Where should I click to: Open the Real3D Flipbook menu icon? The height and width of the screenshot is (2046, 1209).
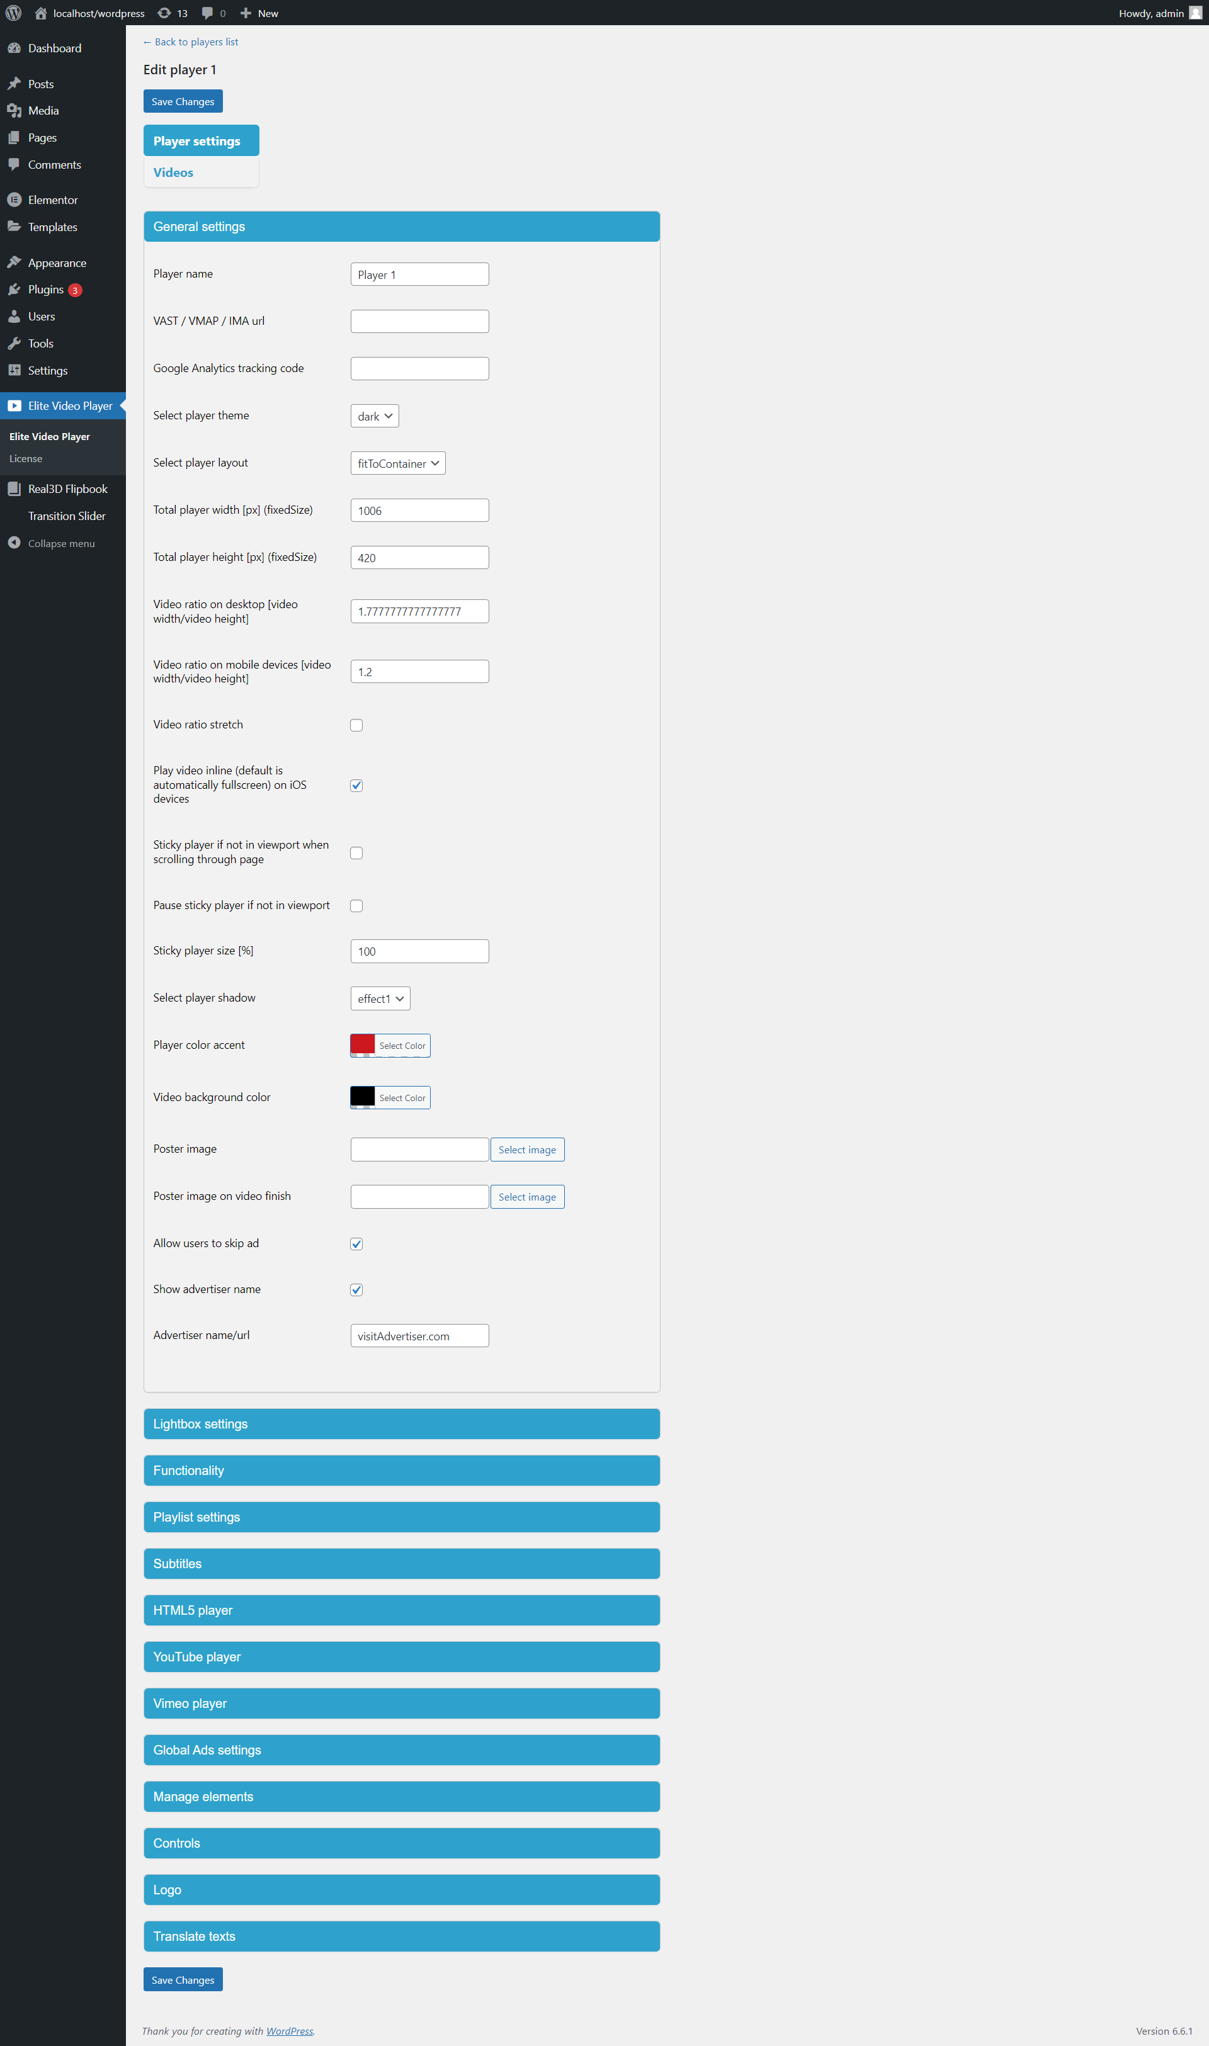14,489
